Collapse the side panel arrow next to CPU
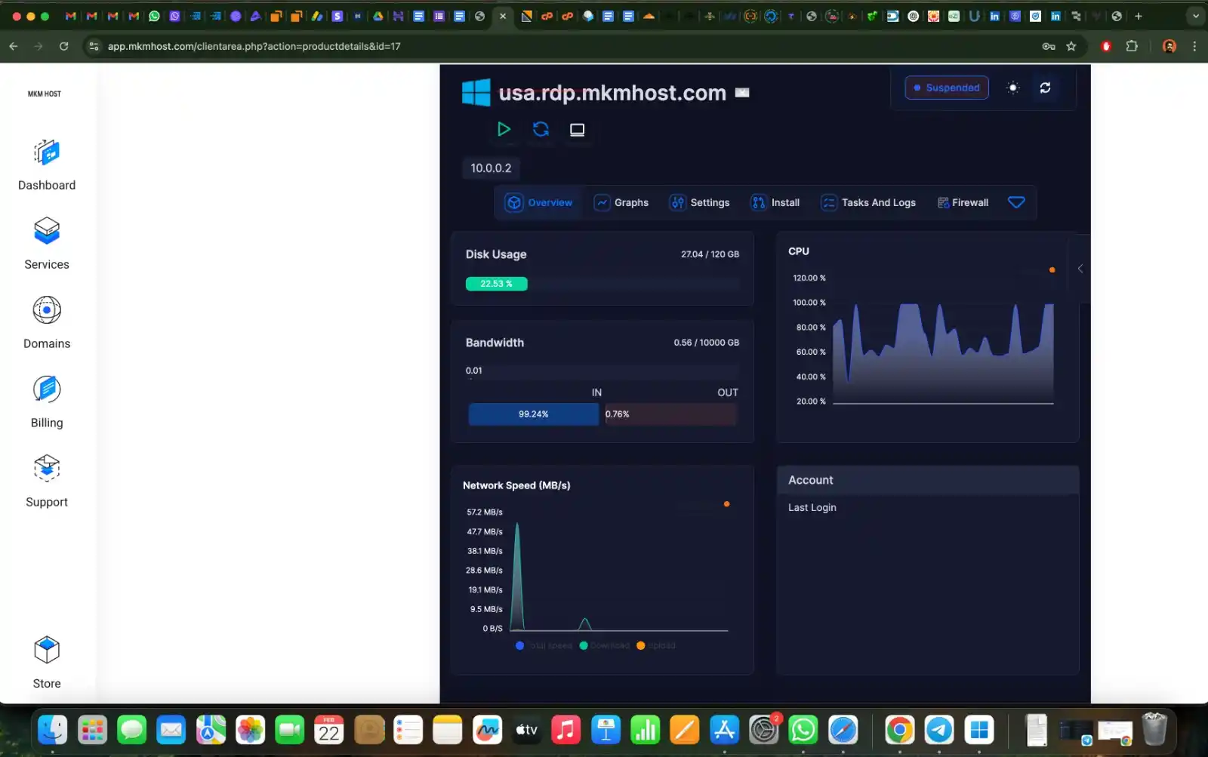This screenshot has width=1208, height=757. 1080,269
